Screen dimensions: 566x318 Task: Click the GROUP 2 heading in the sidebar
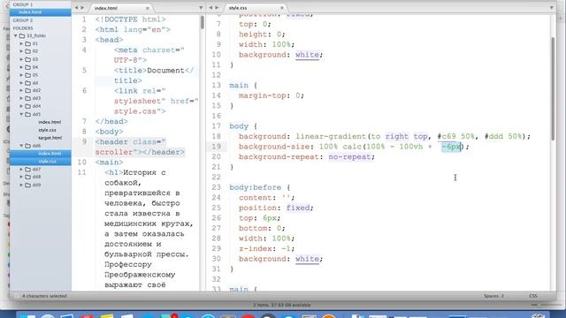pos(23,20)
